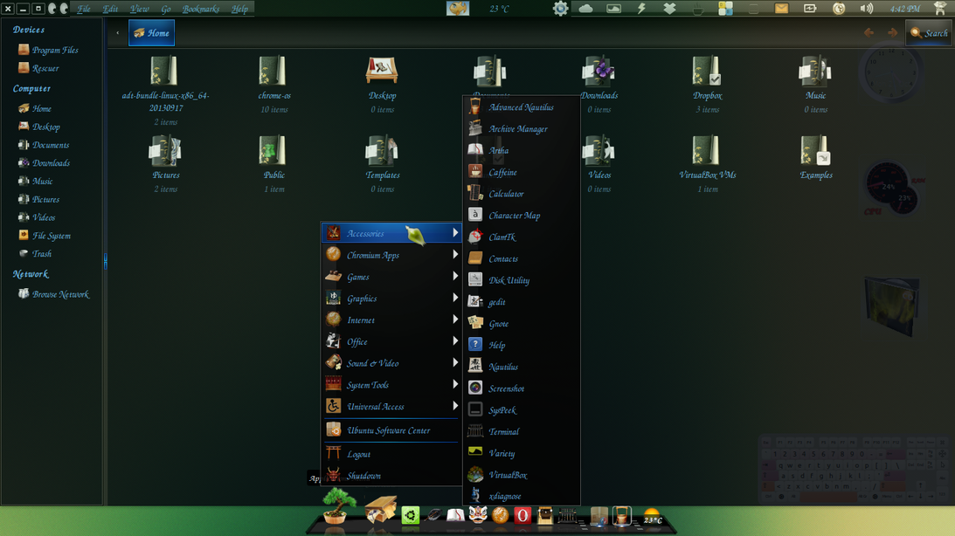Open the Artha dictionary entry
Viewport: 955px width, 536px height.
click(522, 150)
